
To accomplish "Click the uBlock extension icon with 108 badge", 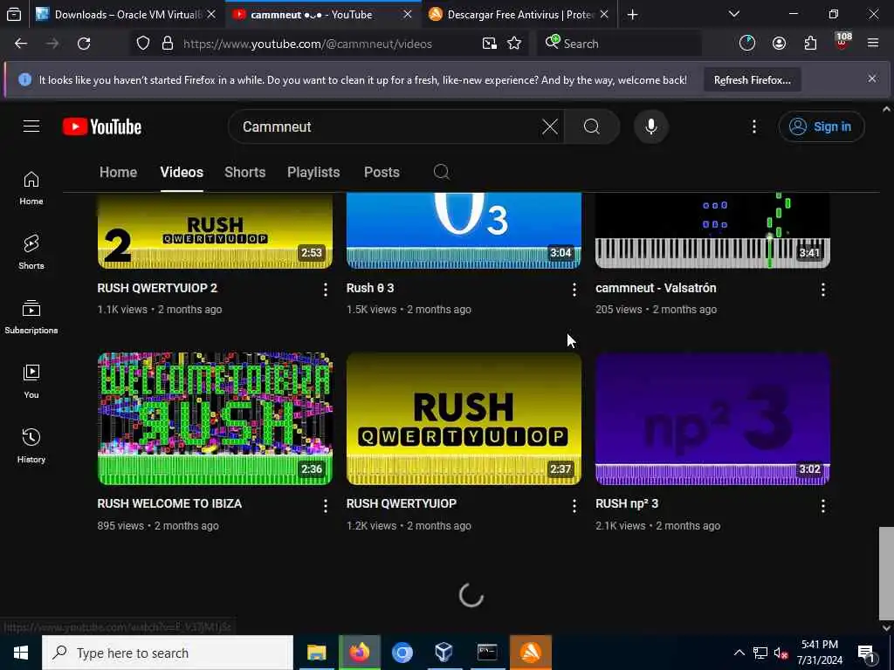I will pyautogui.click(x=842, y=43).
